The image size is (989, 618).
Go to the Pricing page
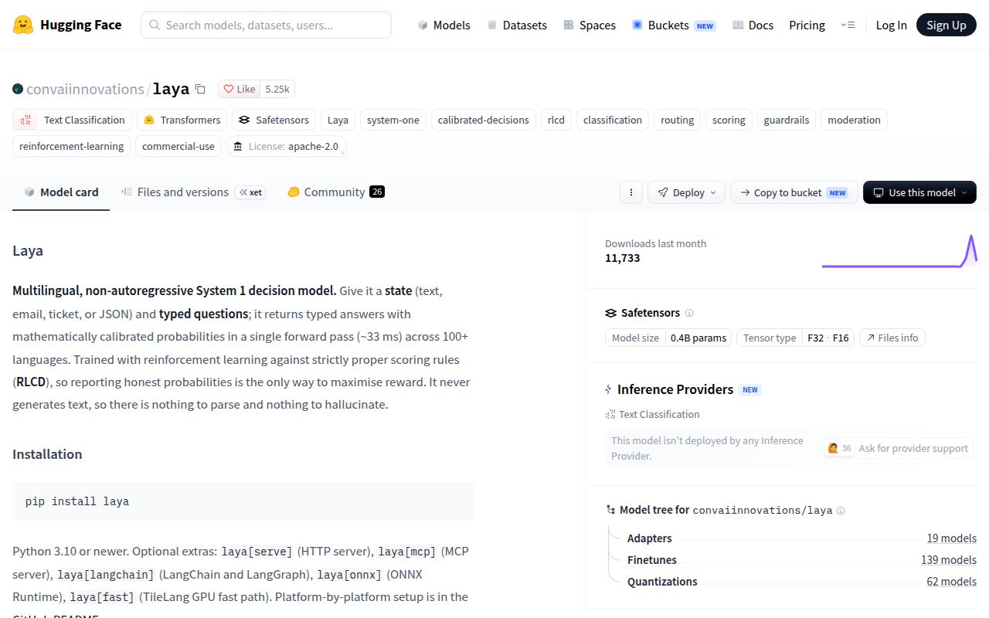coord(807,25)
